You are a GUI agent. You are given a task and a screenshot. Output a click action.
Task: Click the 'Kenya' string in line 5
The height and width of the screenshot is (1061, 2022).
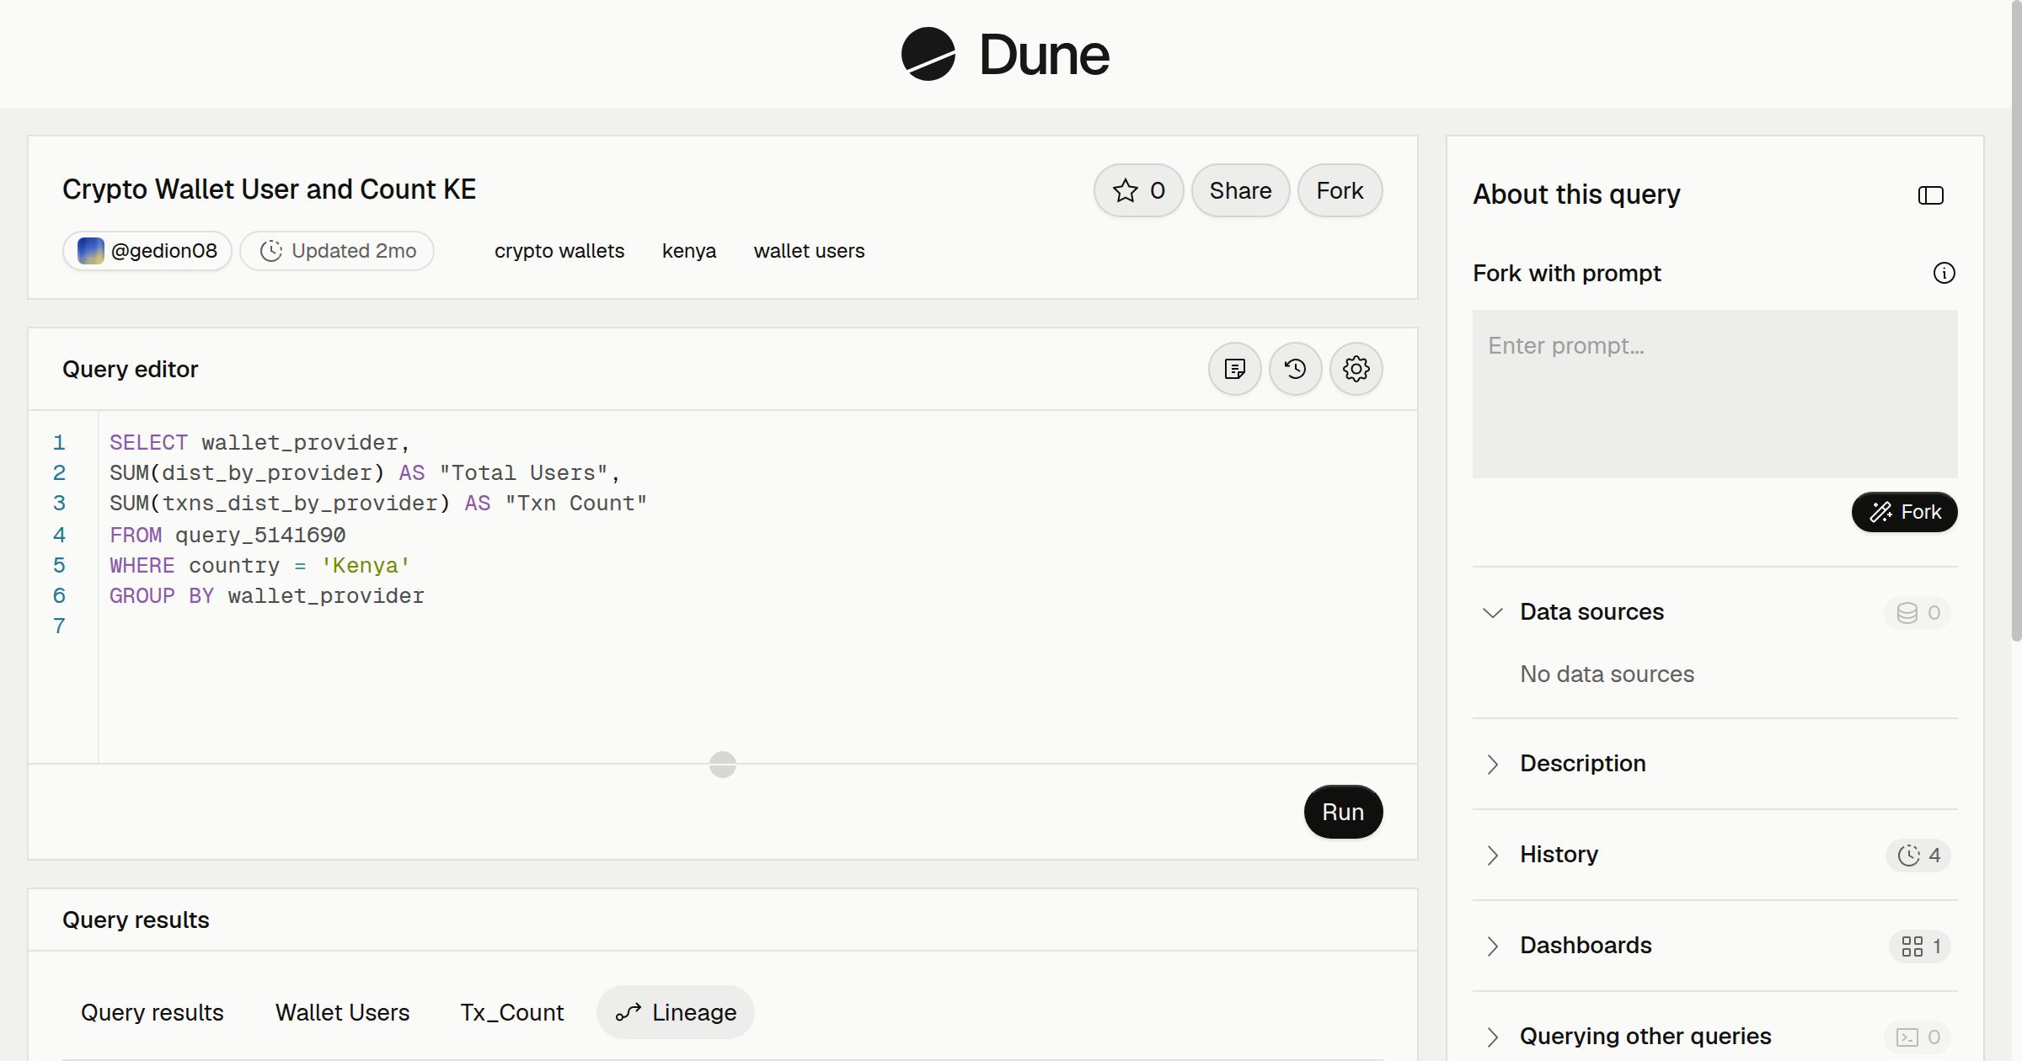pos(366,565)
